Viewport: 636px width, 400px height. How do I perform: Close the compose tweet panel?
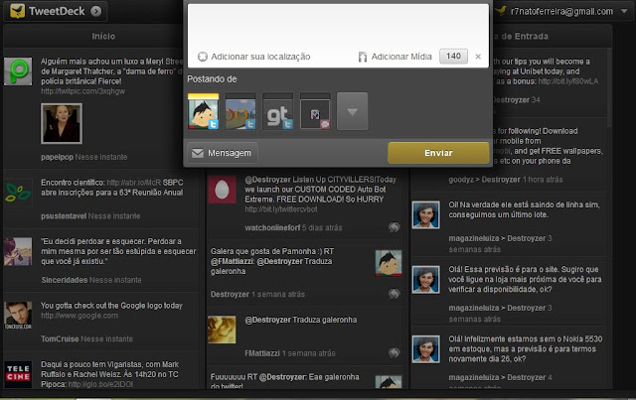click(x=478, y=57)
